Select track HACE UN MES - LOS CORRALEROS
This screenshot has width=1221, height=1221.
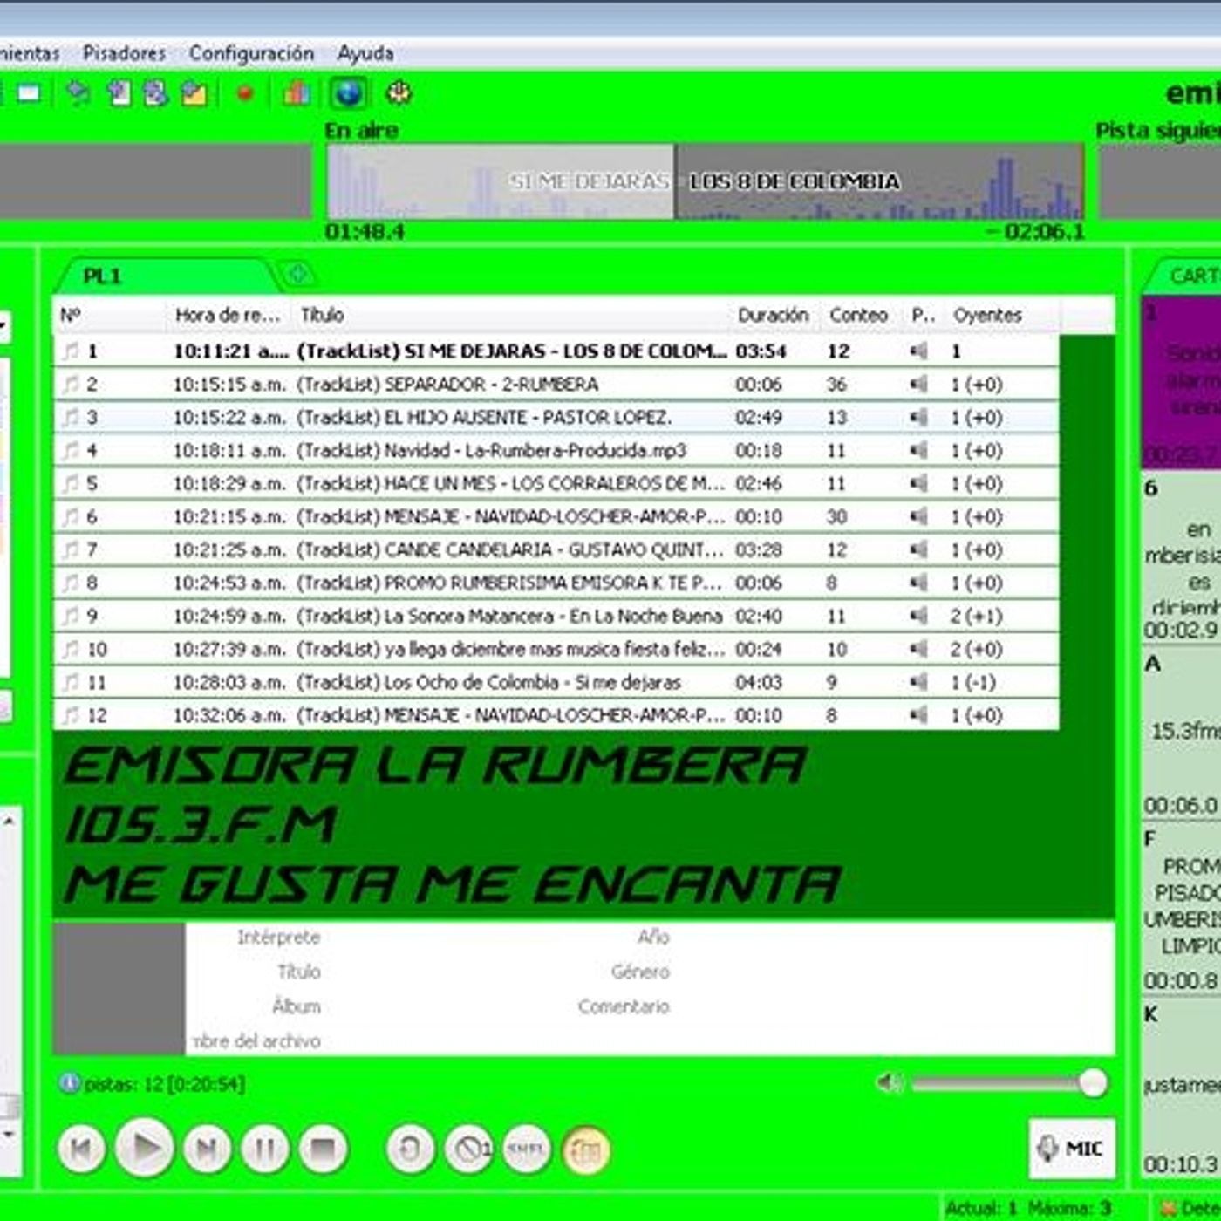tap(556, 484)
